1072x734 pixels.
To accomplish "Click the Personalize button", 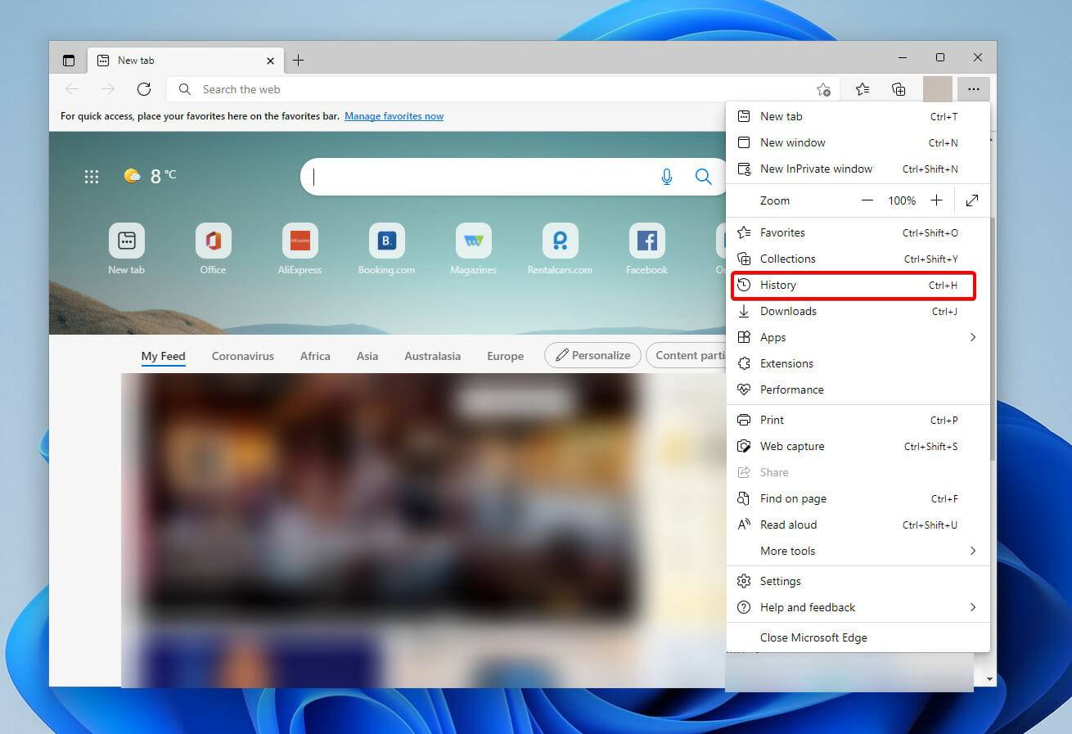I will [592, 355].
